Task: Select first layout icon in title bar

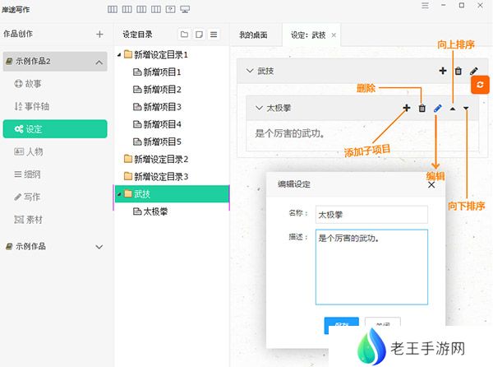Action: tap(113, 9)
